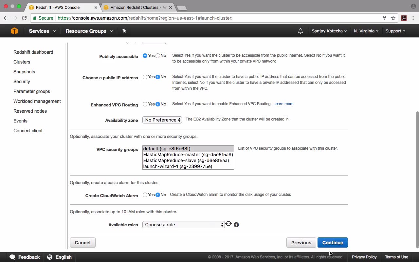Click the Feedback speech bubble icon

(x=12, y=257)
